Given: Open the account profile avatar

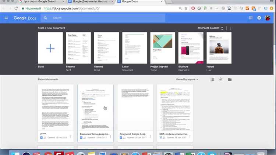Looking at the screenshot, I should pos(268,18).
